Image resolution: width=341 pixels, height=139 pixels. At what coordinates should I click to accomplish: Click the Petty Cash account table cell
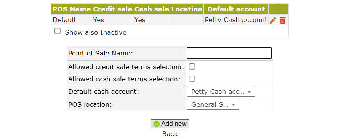coord(236,20)
